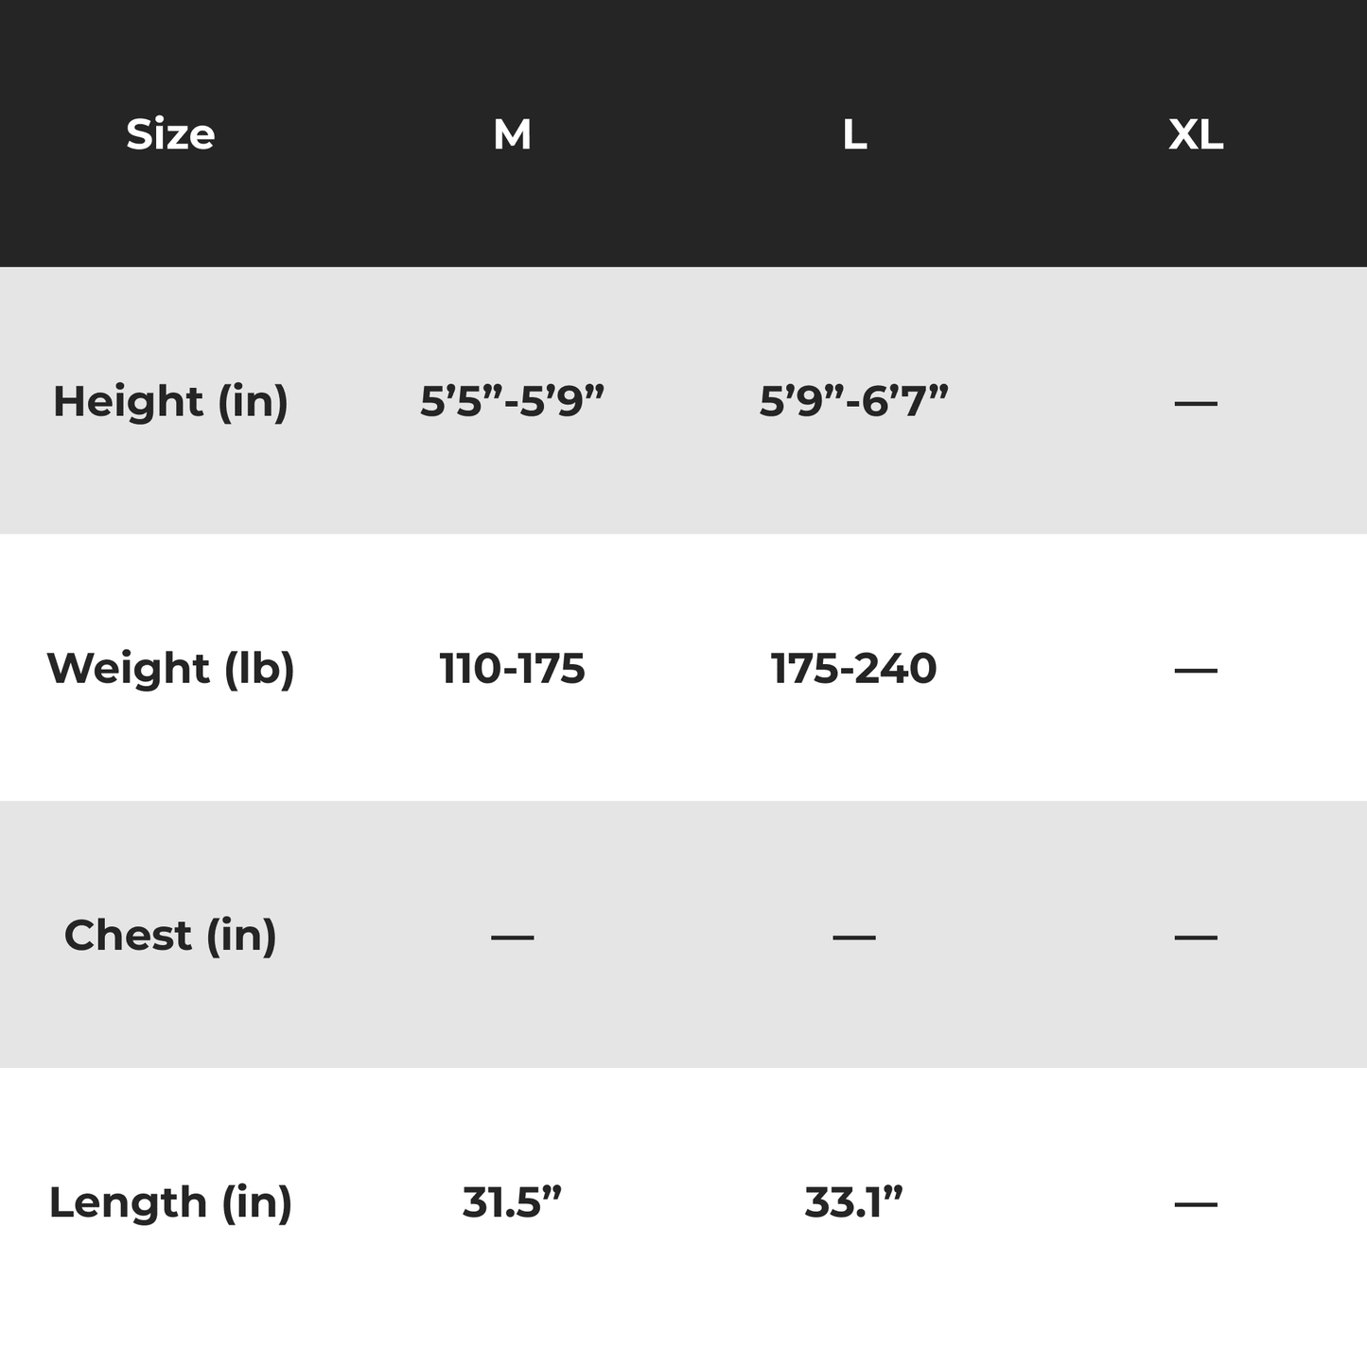Select the 175-240 weight value
1367x1367 pixels.
pyautogui.click(x=854, y=668)
